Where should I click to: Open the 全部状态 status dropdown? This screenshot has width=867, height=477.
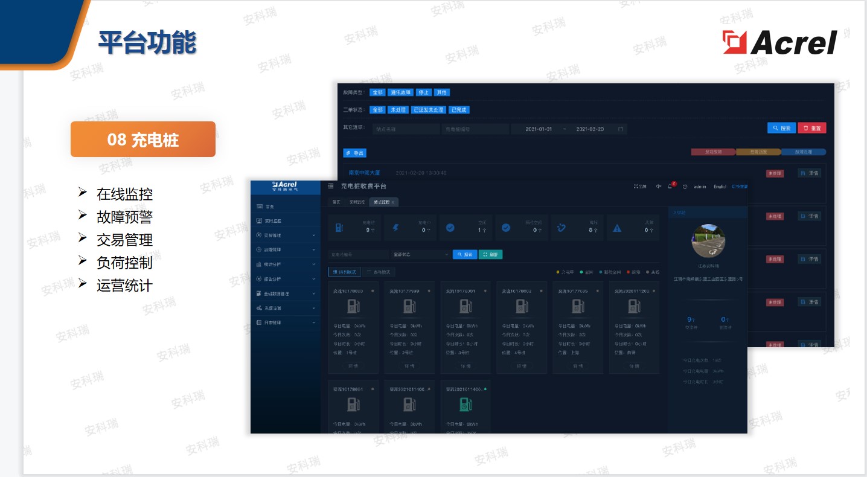pos(420,255)
